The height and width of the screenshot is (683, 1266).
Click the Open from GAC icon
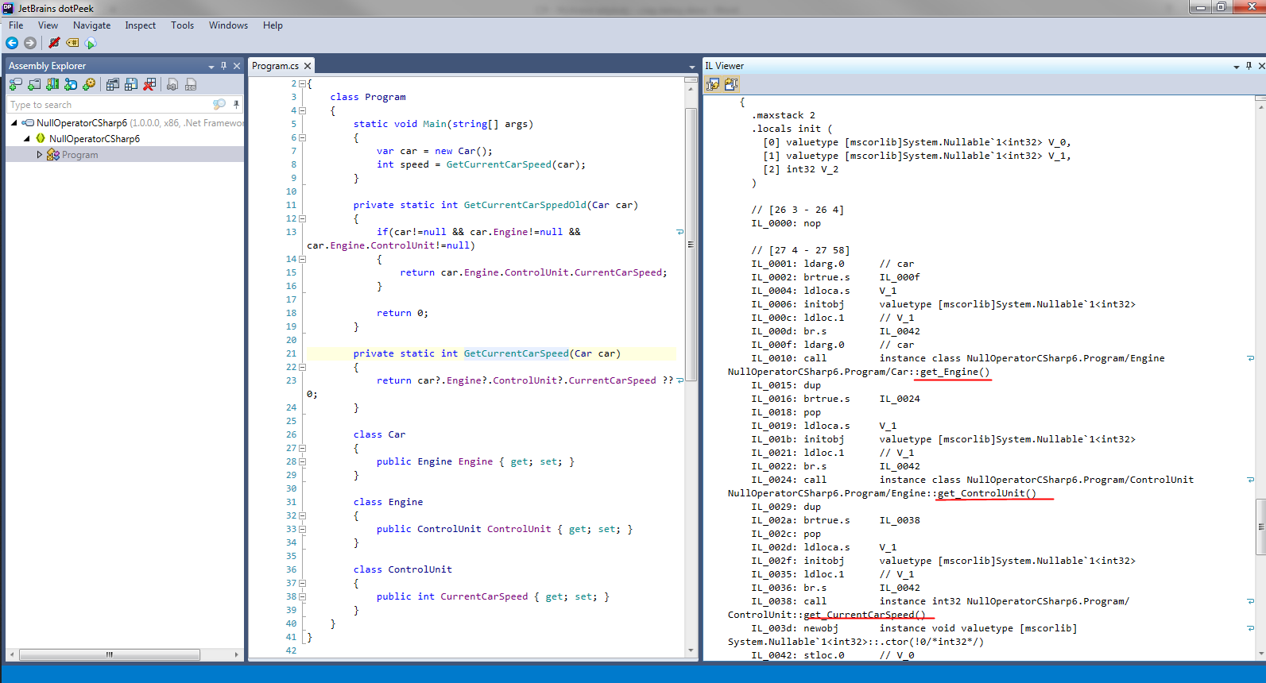pyautogui.click(x=52, y=84)
